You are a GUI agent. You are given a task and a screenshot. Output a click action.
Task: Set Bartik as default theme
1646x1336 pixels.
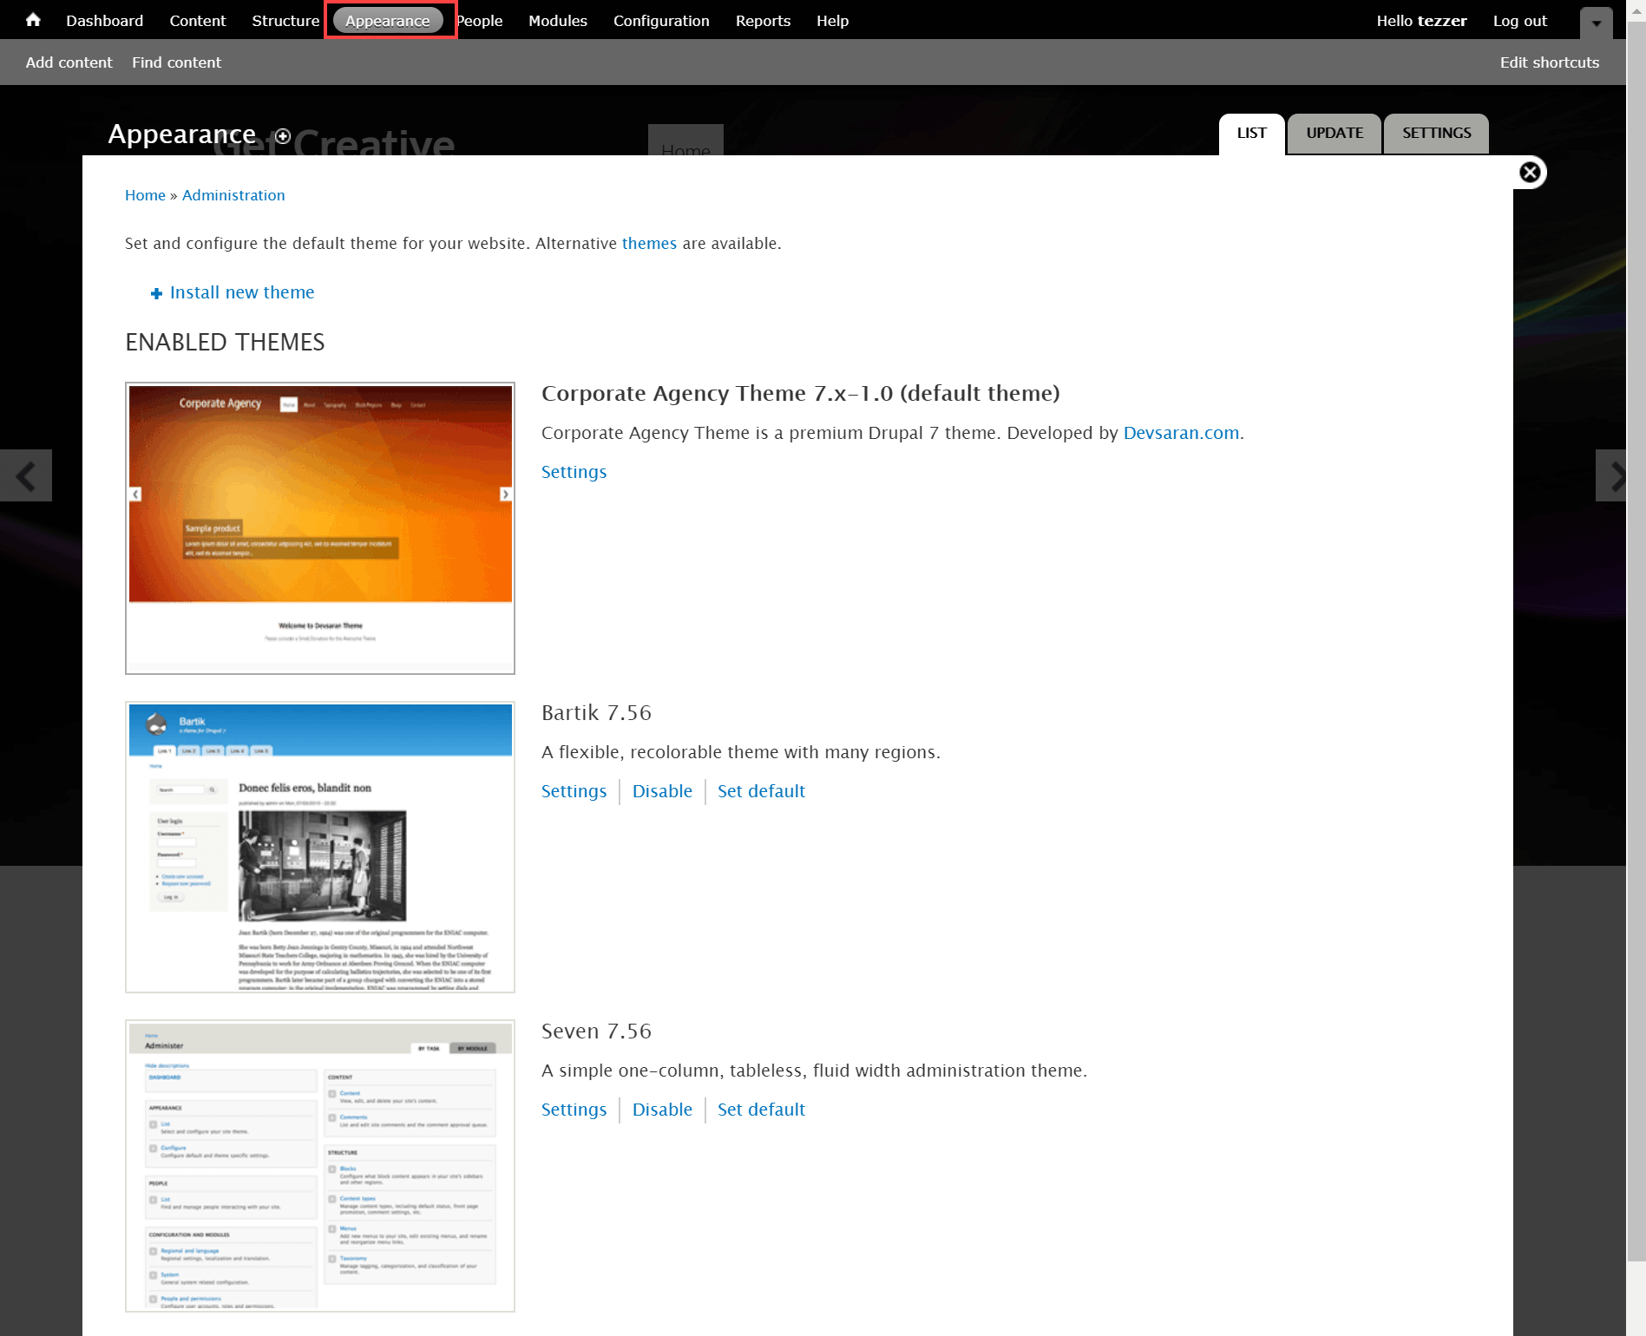click(x=761, y=791)
